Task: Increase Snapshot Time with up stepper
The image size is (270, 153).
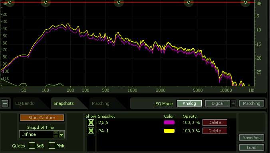Action: 56,133
